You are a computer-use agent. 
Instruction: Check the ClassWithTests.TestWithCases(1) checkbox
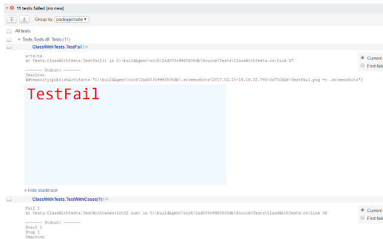click(x=9, y=199)
